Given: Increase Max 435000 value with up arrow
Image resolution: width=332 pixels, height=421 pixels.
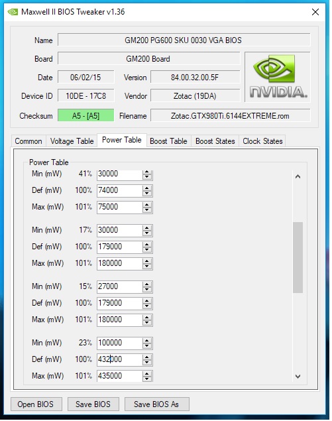Looking at the screenshot, I should pos(147,373).
